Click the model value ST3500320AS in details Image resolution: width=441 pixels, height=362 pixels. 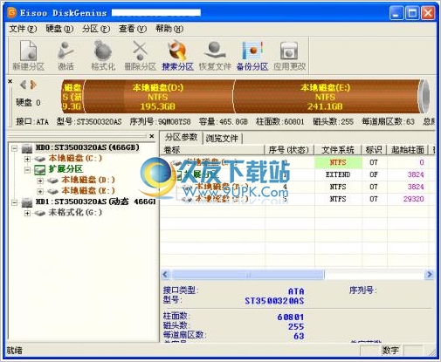point(274,301)
